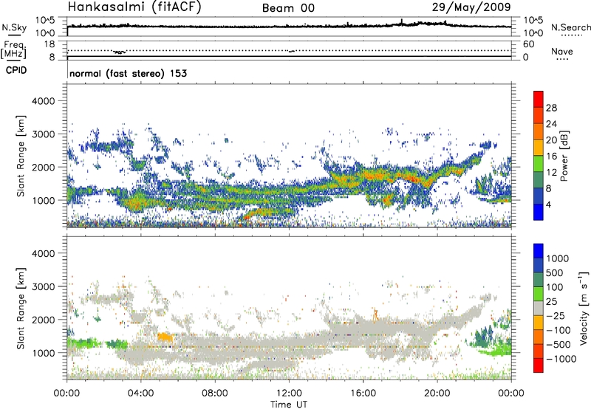Click the red segment of Power colorbar
Viewport: 591px width, 409px height.
click(539, 99)
